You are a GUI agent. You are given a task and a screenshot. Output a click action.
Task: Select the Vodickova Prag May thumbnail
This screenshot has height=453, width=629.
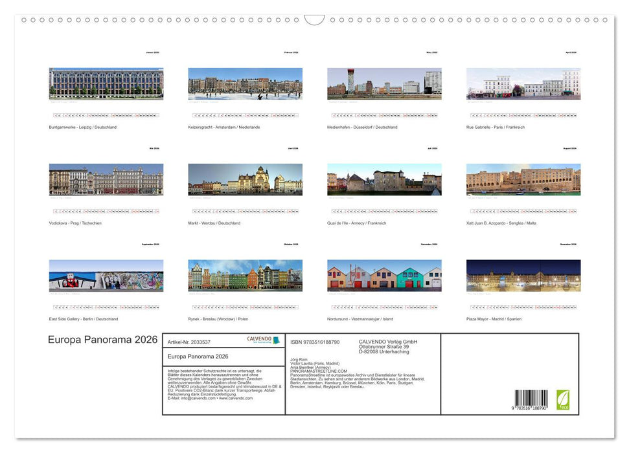(x=105, y=179)
